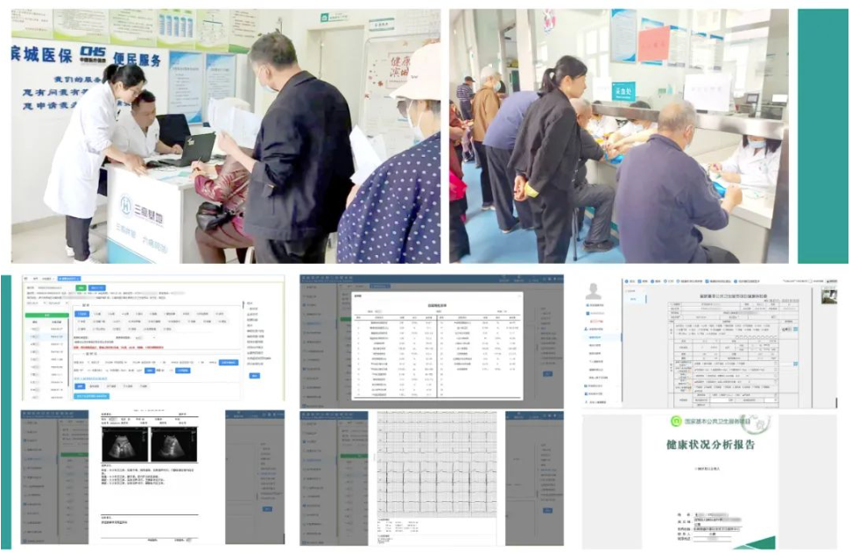Select the blue active tab below the link text
The height and width of the screenshot is (559, 852).
(x=78, y=386)
